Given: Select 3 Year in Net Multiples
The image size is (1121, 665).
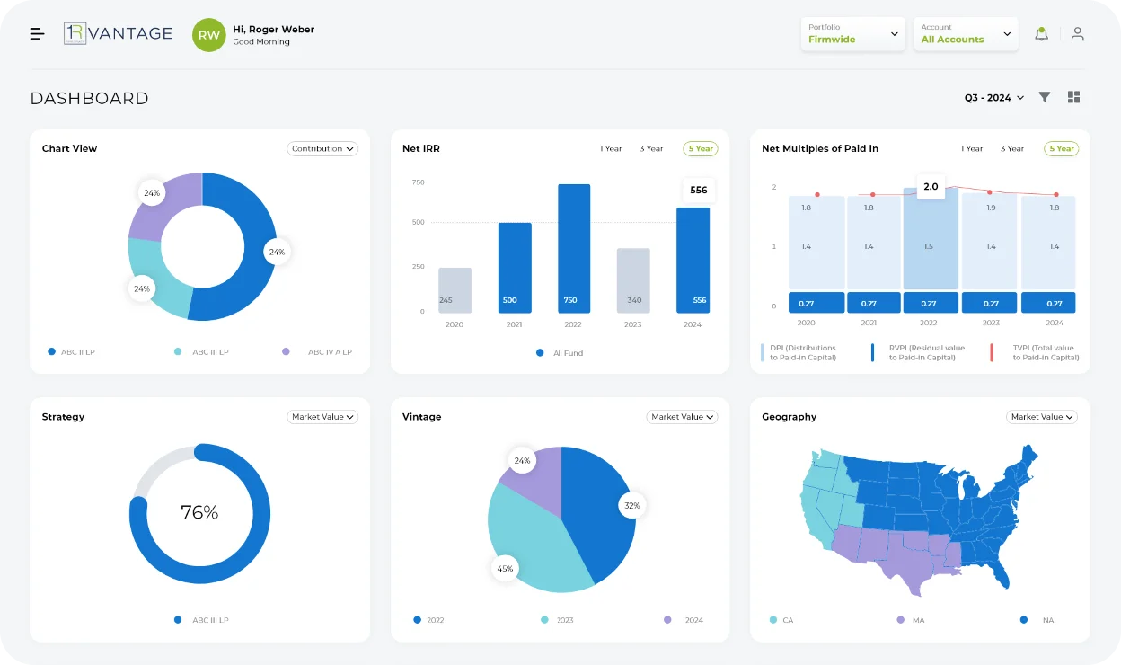Looking at the screenshot, I should (x=1012, y=149).
